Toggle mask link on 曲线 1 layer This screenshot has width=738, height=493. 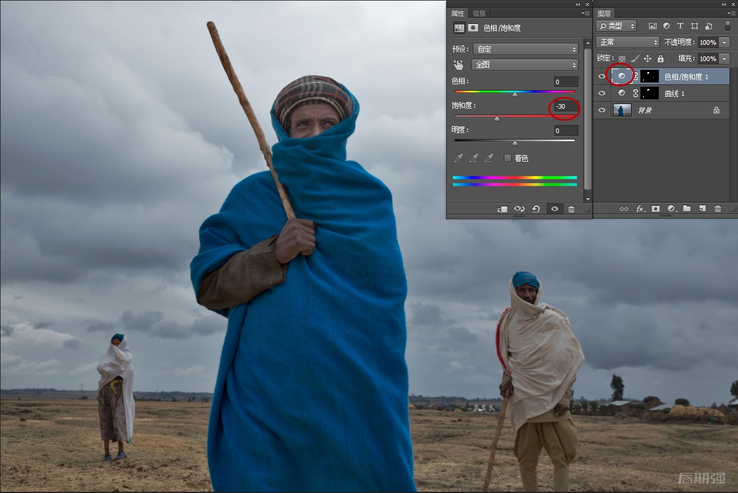(635, 93)
